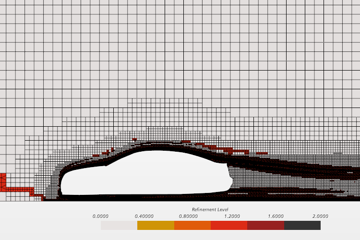
Task: Select the Refinement Level legend title
Action: (210, 209)
